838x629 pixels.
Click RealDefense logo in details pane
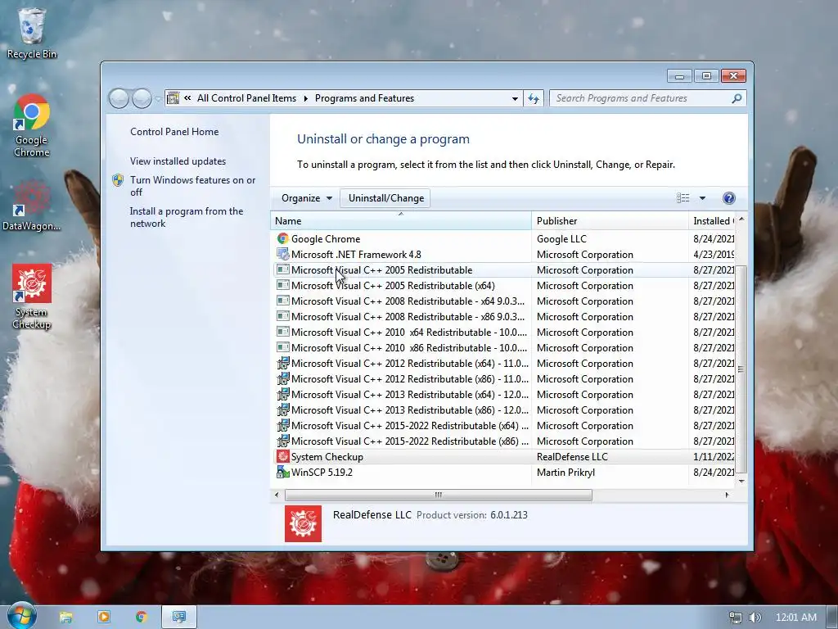(x=303, y=523)
